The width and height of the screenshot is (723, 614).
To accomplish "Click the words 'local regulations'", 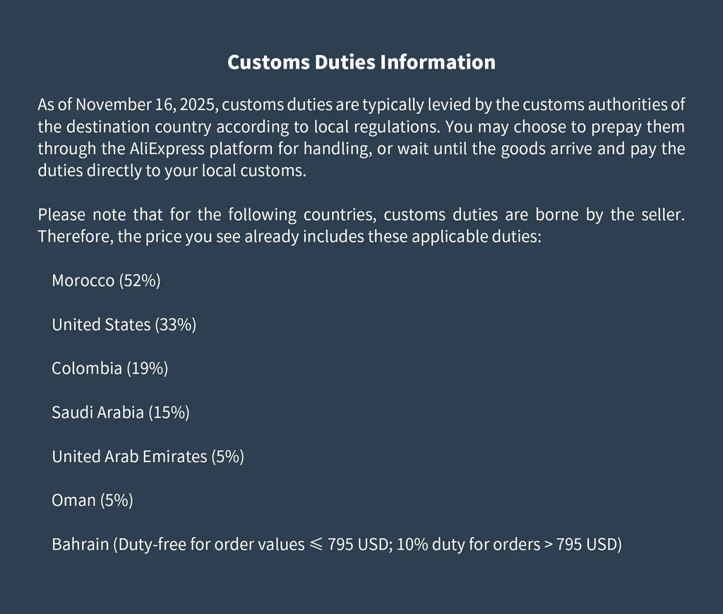I will [x=376, y=127].
